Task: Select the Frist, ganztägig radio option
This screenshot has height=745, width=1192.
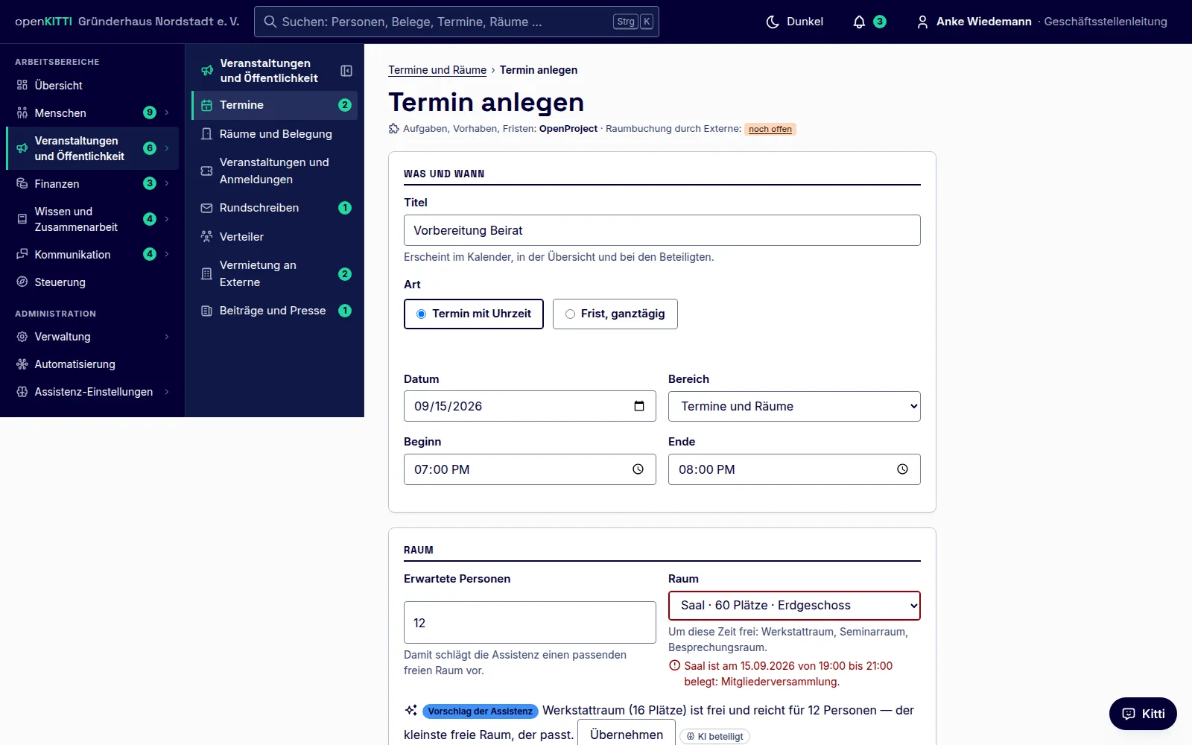Action: click(x=615, y=314)
